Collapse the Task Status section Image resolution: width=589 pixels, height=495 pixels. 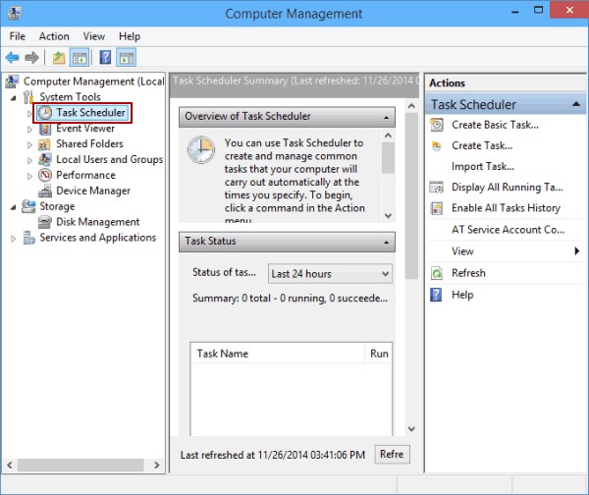[x=388, y=242]
